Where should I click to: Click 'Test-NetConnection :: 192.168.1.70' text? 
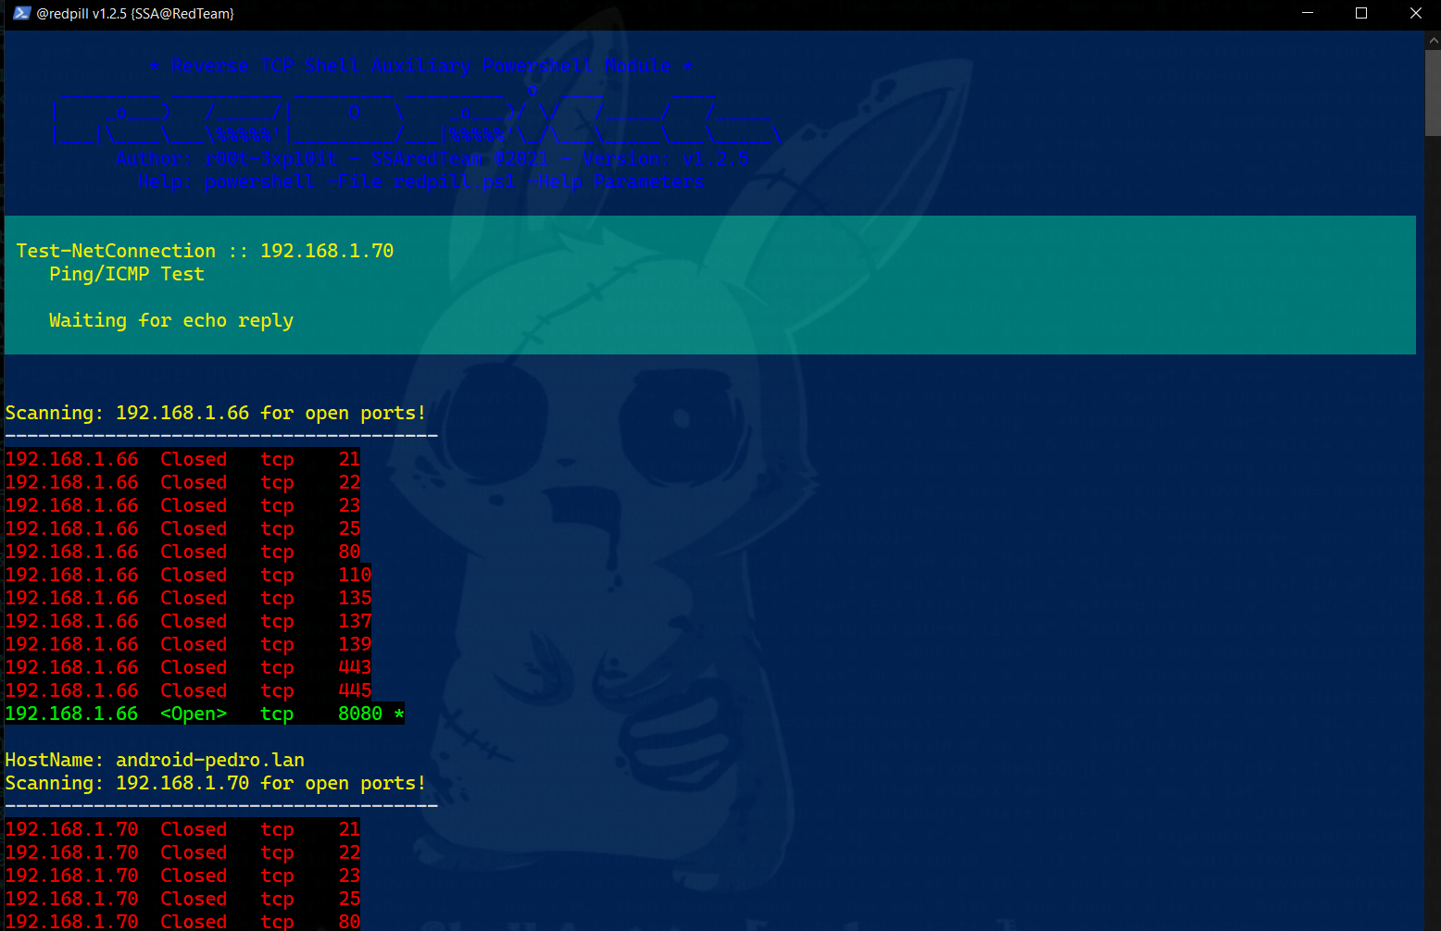pyautogui.click(x=205, y=251)
